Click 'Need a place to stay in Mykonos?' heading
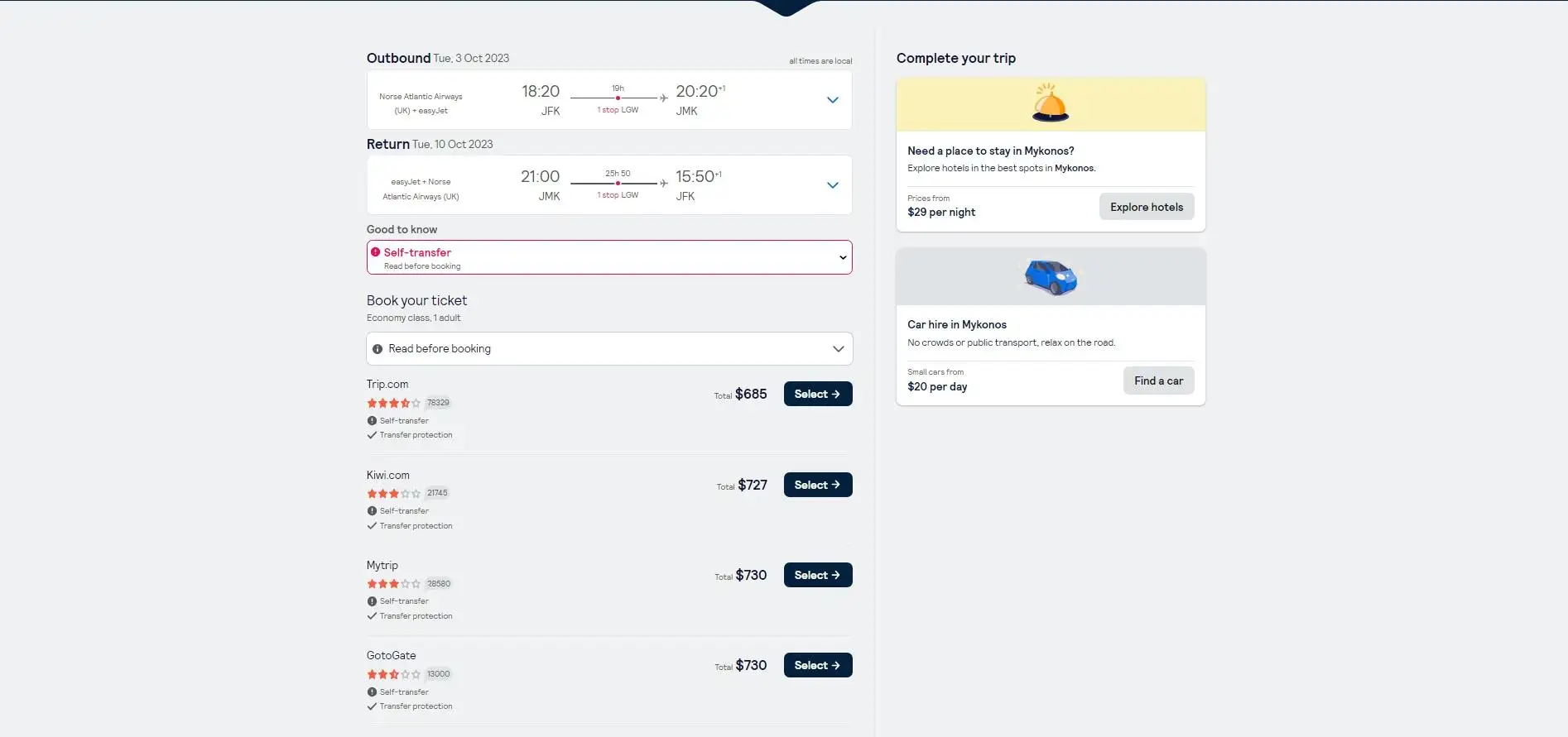 click(991, 151)
